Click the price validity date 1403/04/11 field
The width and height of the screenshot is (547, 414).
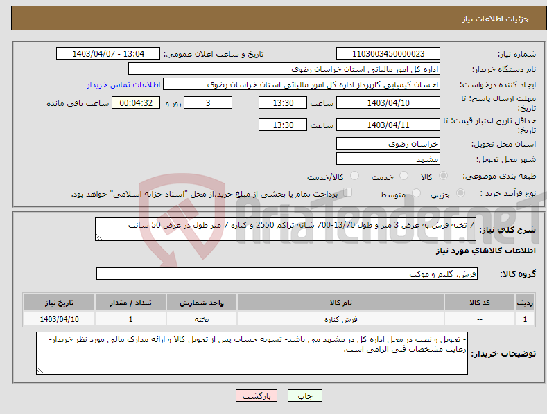click(x=388, y=125)
